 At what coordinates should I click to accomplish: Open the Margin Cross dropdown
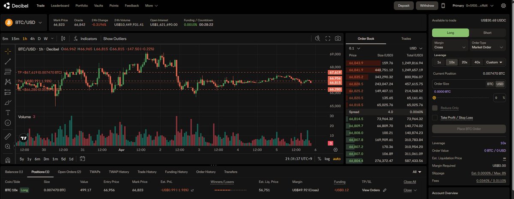point(450,45)
